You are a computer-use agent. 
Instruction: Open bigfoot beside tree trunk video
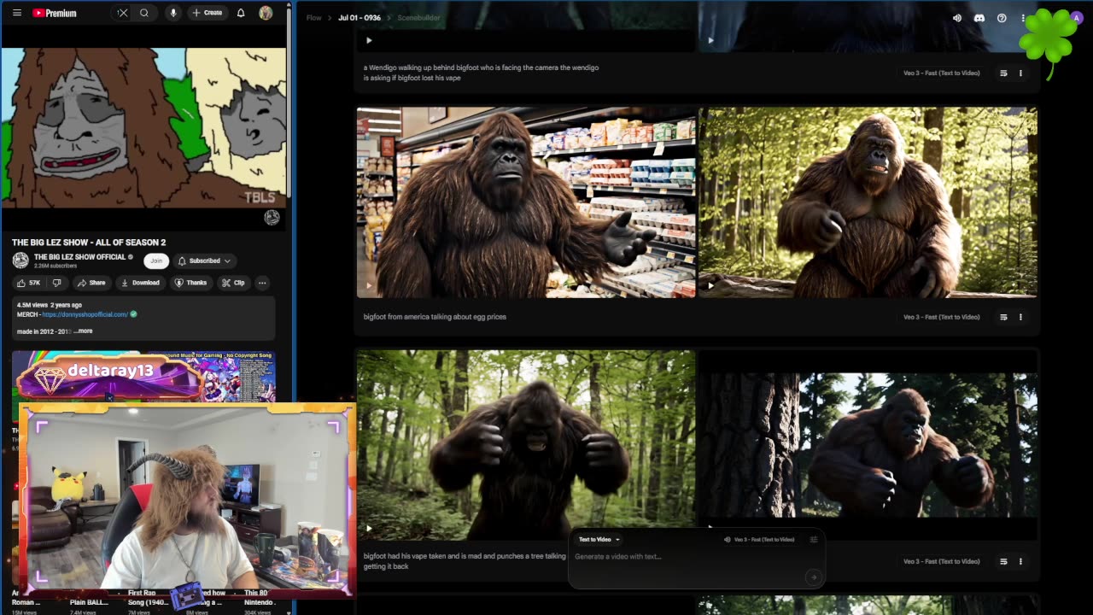pos(868,445)
